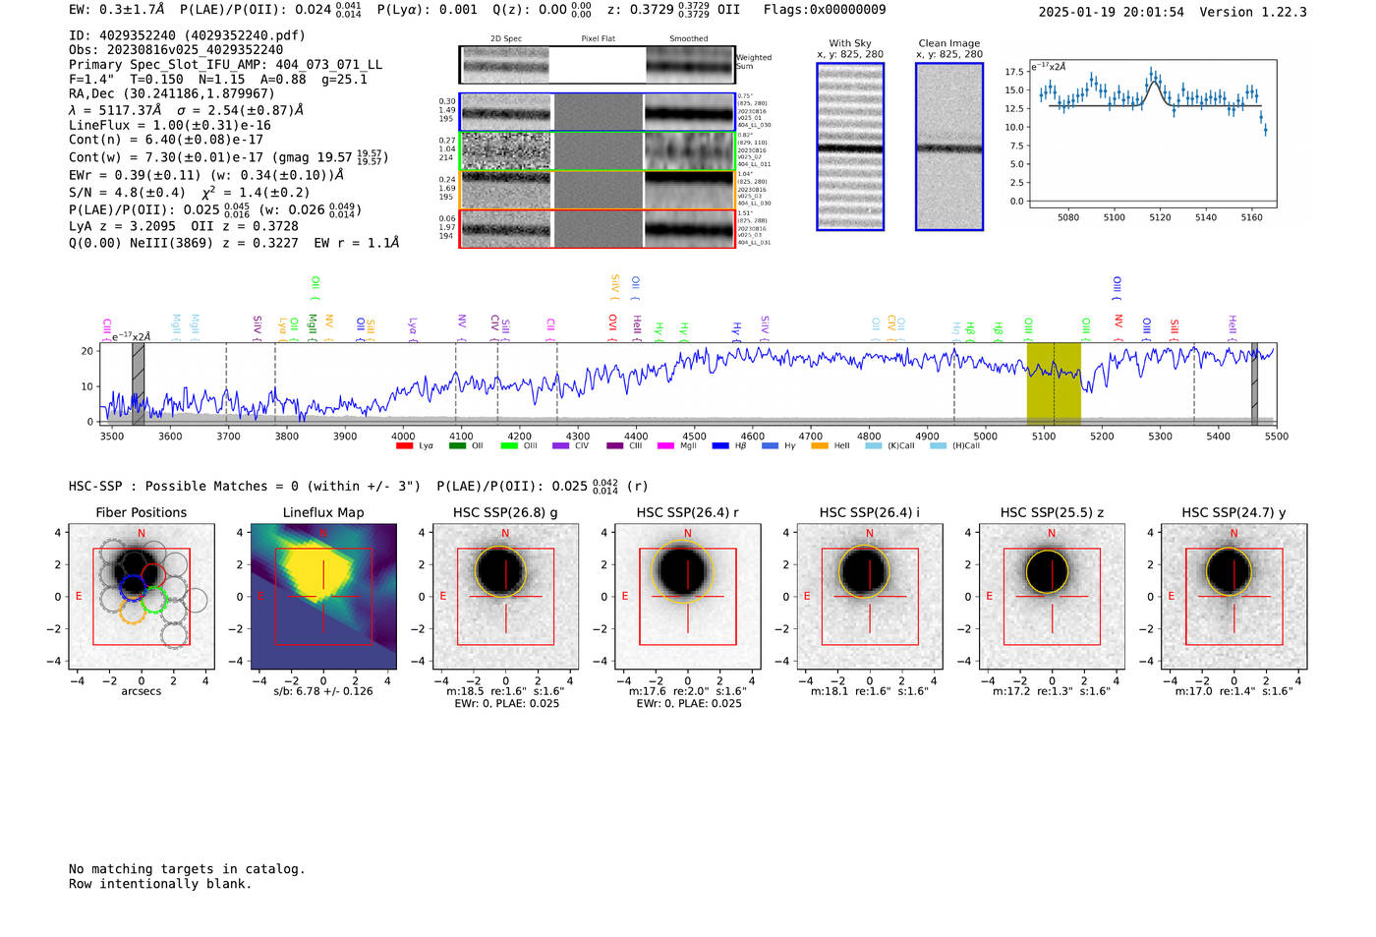The height and width of the screenshot is (937, 1376).
Task: Click the Flags:0x00000009 text
Action: [x=825, y=10]
